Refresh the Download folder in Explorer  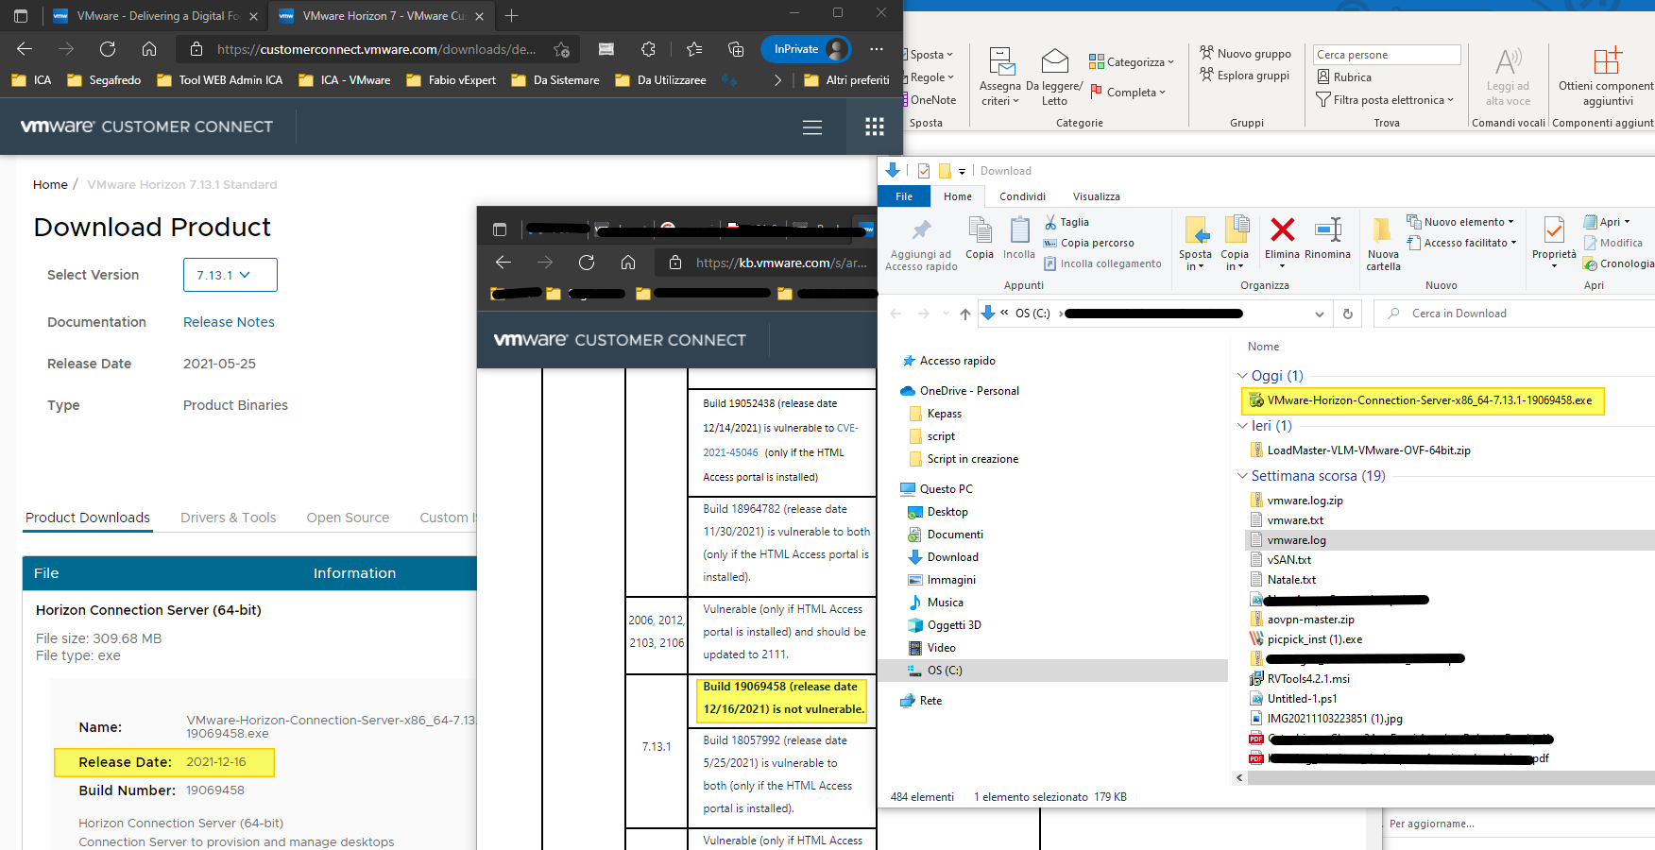1347,314
